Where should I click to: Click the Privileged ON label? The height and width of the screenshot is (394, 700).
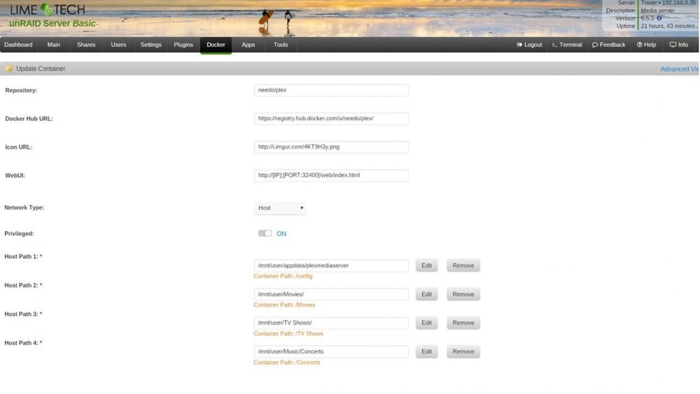tap(281, 234)
